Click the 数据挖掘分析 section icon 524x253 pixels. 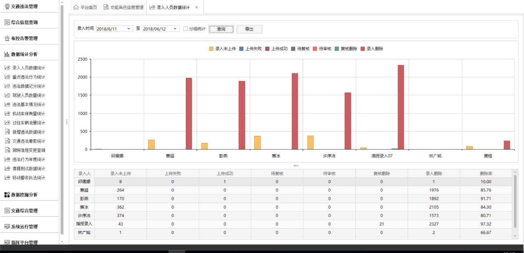[x=7, y=194]
